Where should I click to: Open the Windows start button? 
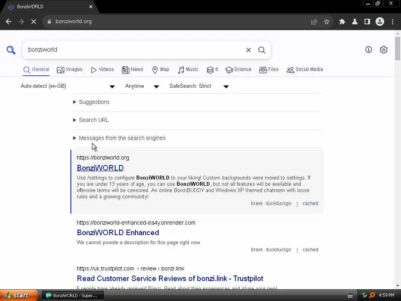(x=18, y=296)
